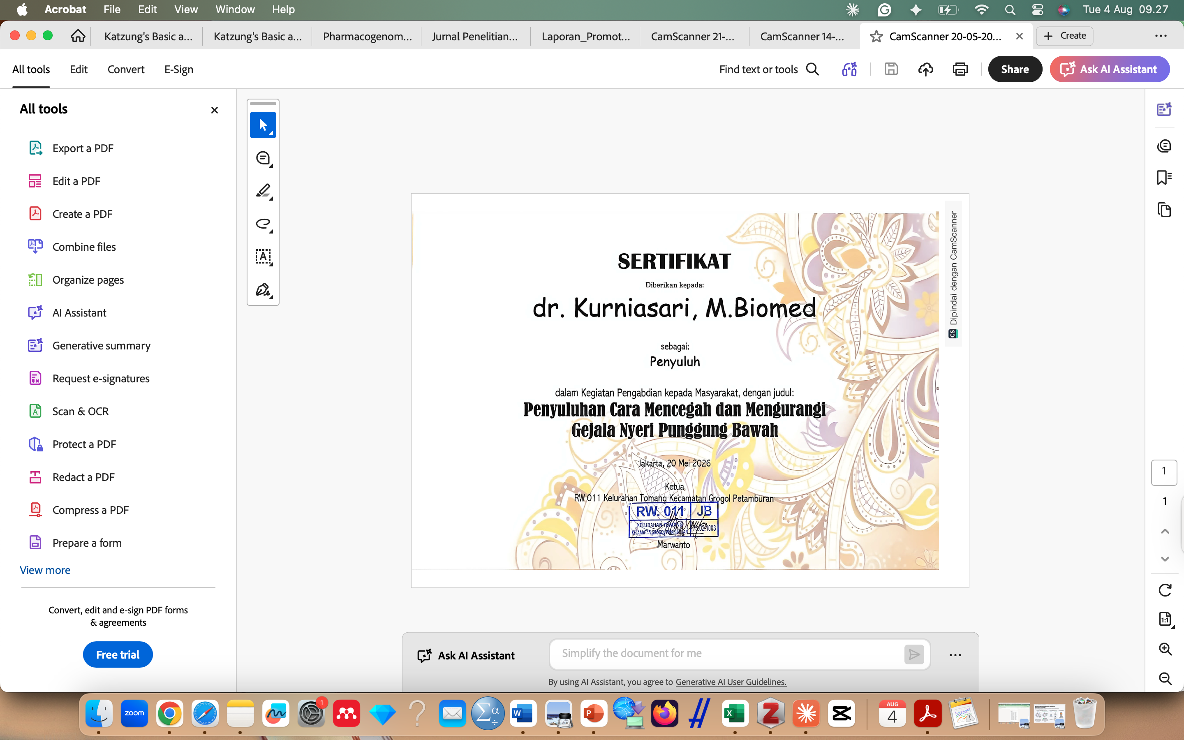
Task: Go to the next page arrow
Action: pos(1165,559)
